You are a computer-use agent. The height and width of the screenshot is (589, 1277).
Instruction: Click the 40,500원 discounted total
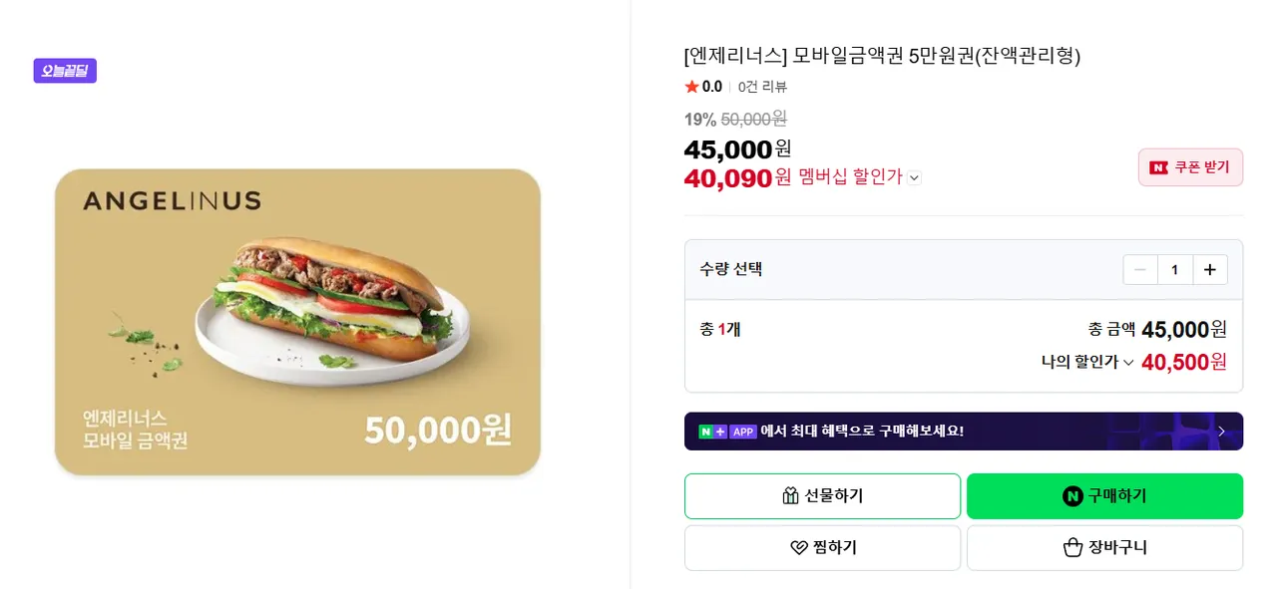click(1183, 362)
